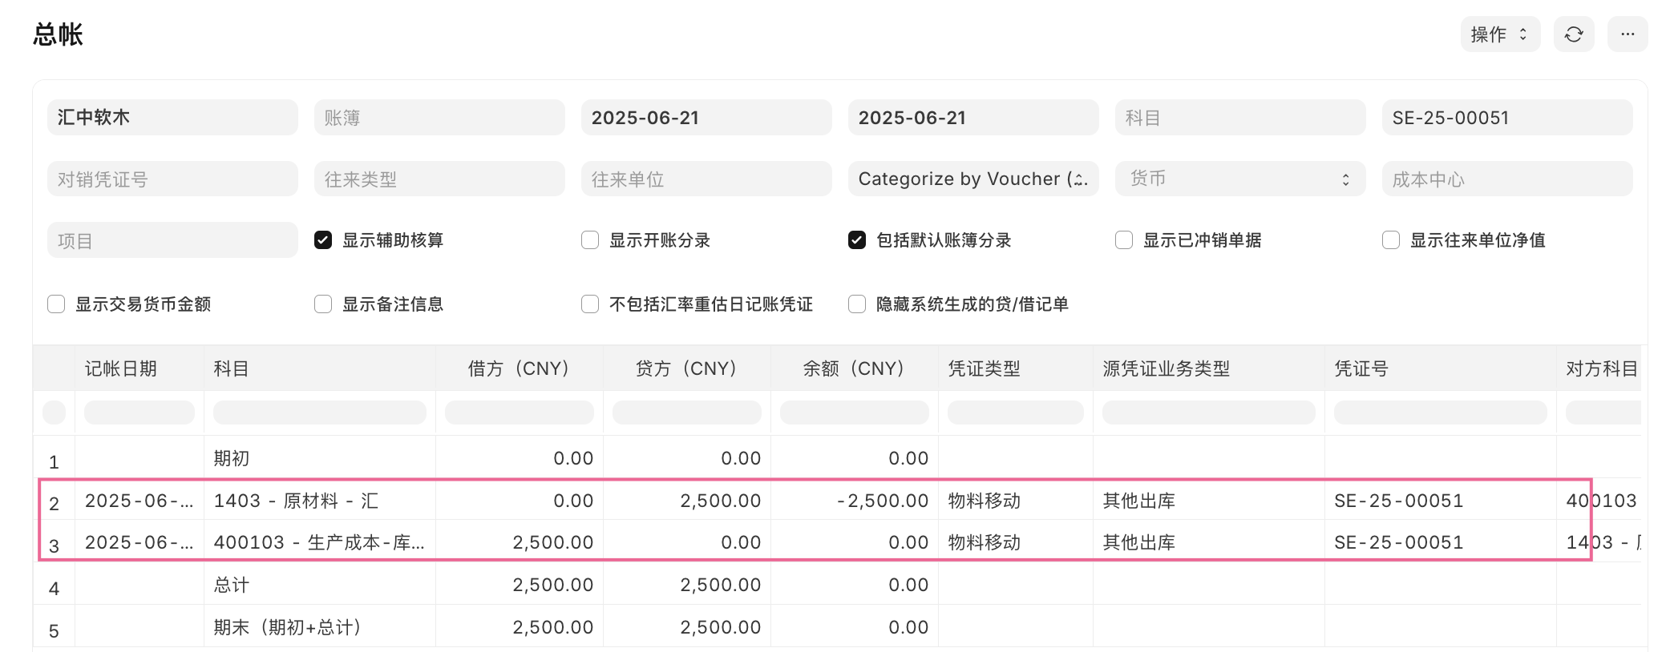
Task: Click the 科目 account filter field
Action: [x=1240, y=118]
